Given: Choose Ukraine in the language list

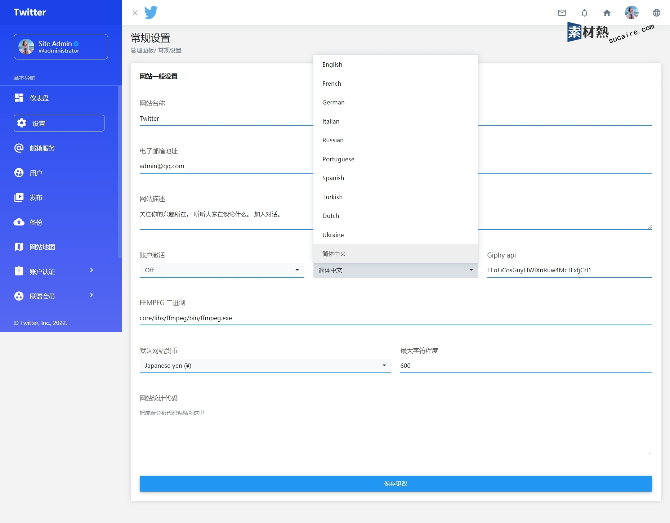Looking at the screenshot, I should click(396, 235).
